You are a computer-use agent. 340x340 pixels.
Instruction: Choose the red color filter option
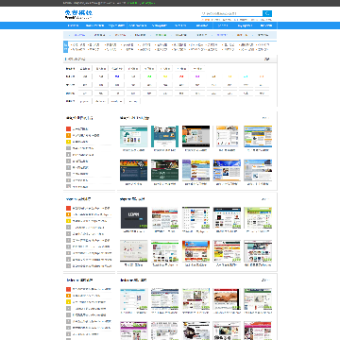coord(181,76)
